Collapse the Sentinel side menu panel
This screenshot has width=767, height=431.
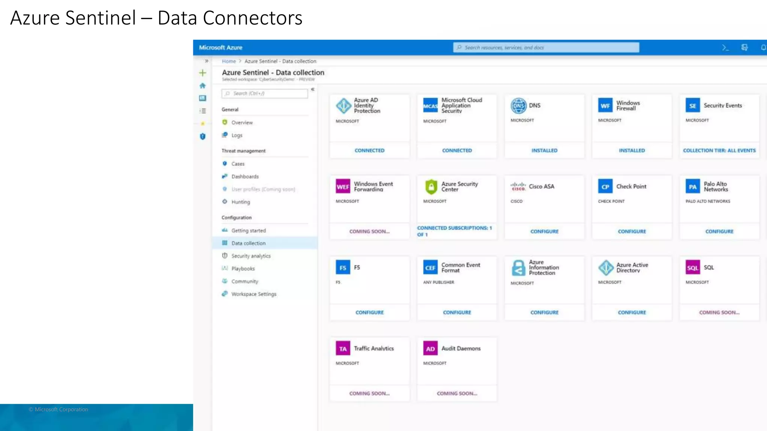pos(312,89)
